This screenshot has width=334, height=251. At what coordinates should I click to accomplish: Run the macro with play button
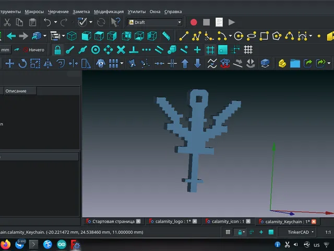232,22
